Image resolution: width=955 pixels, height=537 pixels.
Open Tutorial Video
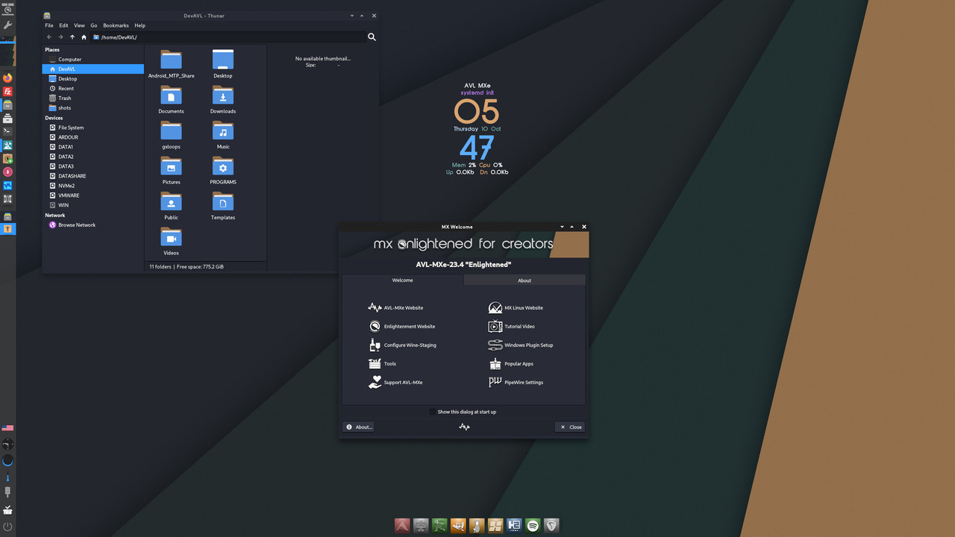click(x=511, y=326)
